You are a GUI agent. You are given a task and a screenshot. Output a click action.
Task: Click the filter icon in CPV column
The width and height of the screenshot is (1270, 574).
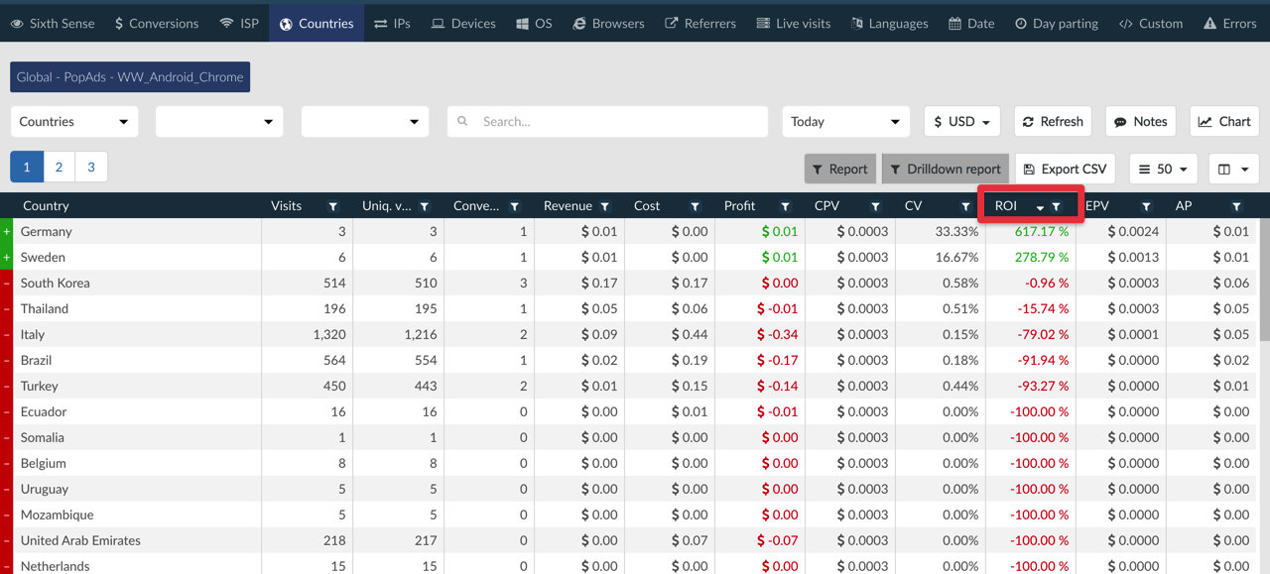coord(875,206)
